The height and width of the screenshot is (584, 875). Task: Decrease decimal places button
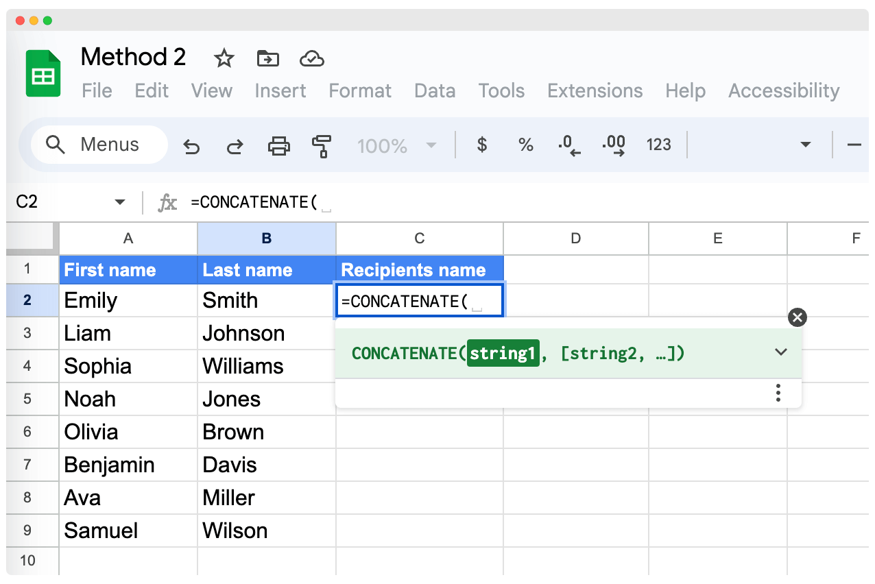tap(569, 145)
